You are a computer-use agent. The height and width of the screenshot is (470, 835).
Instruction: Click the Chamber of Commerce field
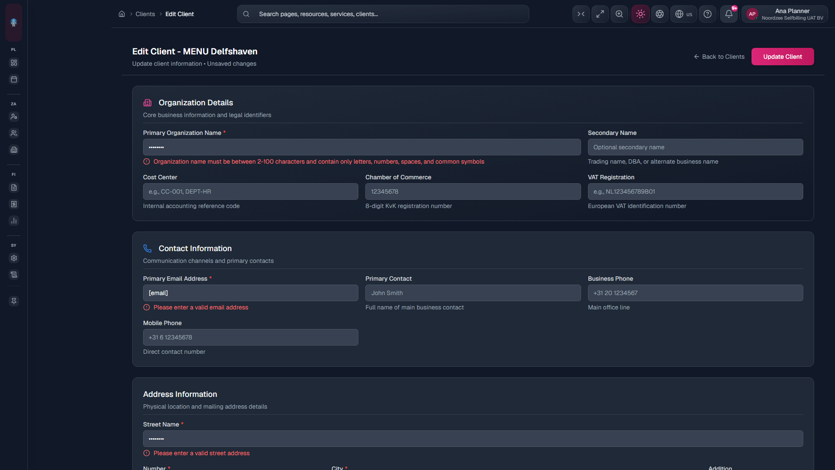pyautogui.click(x=473, y=191)
